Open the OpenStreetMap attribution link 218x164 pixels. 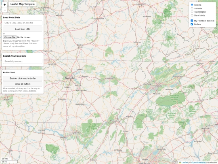[x=199, y=162]
